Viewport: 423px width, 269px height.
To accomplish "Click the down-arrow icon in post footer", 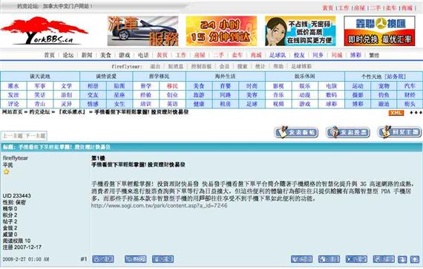I will point(402,259).
